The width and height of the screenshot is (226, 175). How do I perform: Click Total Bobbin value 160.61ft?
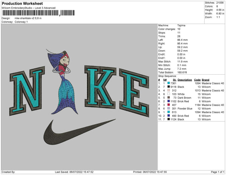tap(182, 72)
